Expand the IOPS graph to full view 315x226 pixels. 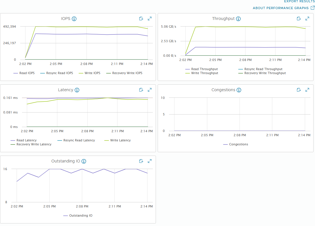[x=150, y=19]
